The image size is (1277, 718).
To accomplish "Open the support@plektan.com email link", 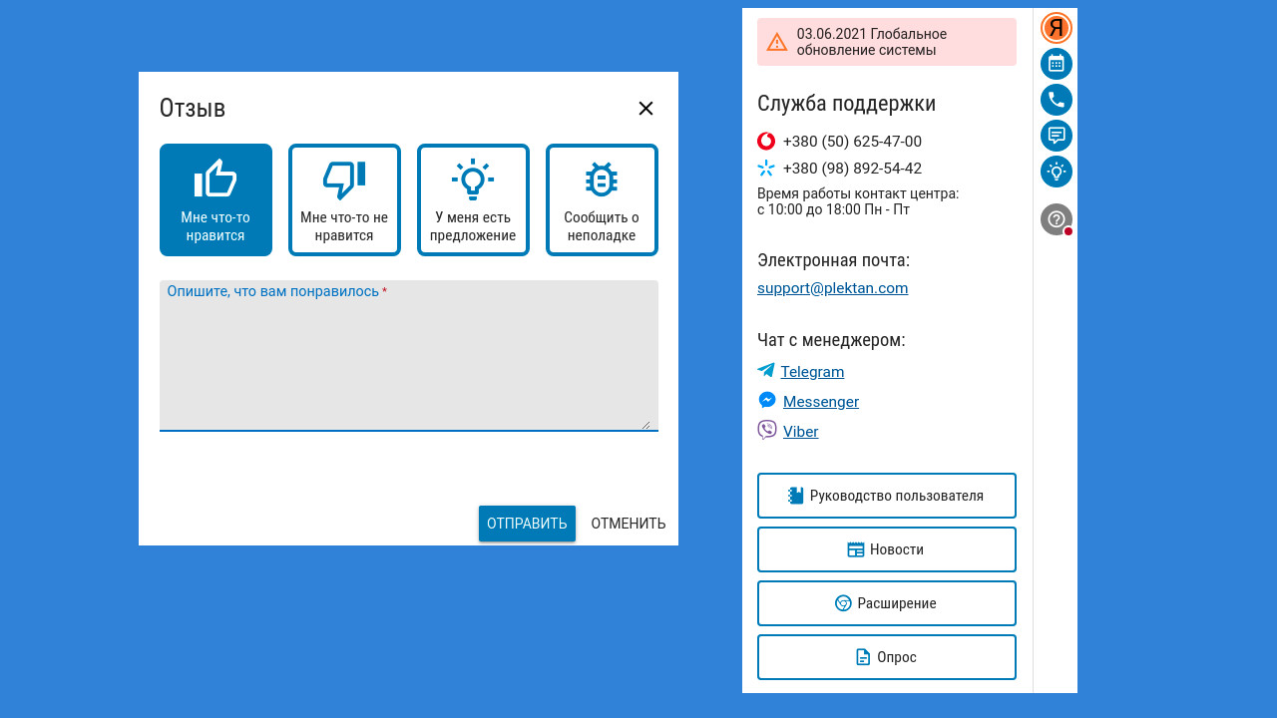I will pos(833,288).
